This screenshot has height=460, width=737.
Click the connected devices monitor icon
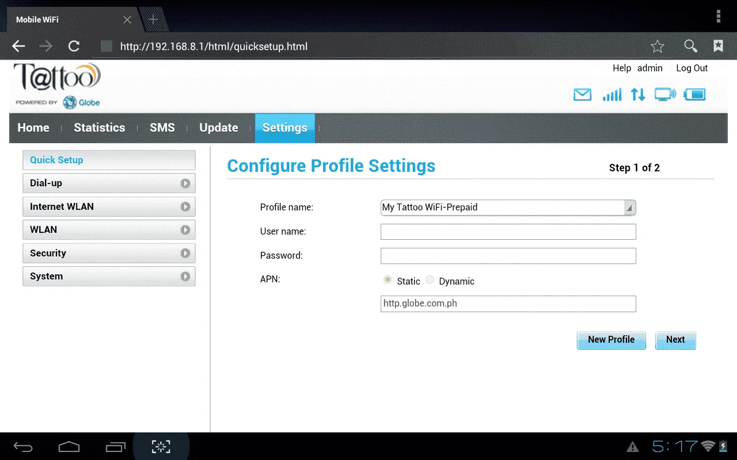665,94
